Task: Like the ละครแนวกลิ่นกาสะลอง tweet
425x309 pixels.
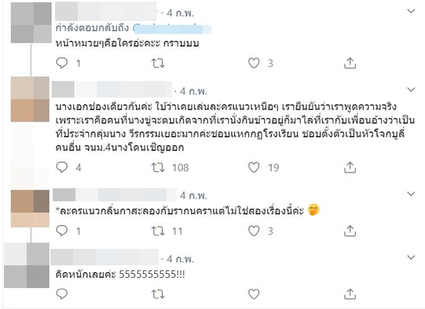Action: pyautogui.click(x=254, y=231)
